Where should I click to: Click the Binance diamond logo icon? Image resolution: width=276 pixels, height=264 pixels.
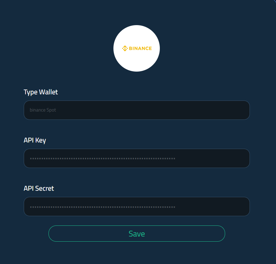click(125, 48)
